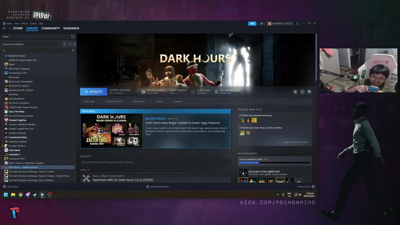
Task: Click the blue UPDATE button
Action: pyautogui.click(x=93, y=92)
